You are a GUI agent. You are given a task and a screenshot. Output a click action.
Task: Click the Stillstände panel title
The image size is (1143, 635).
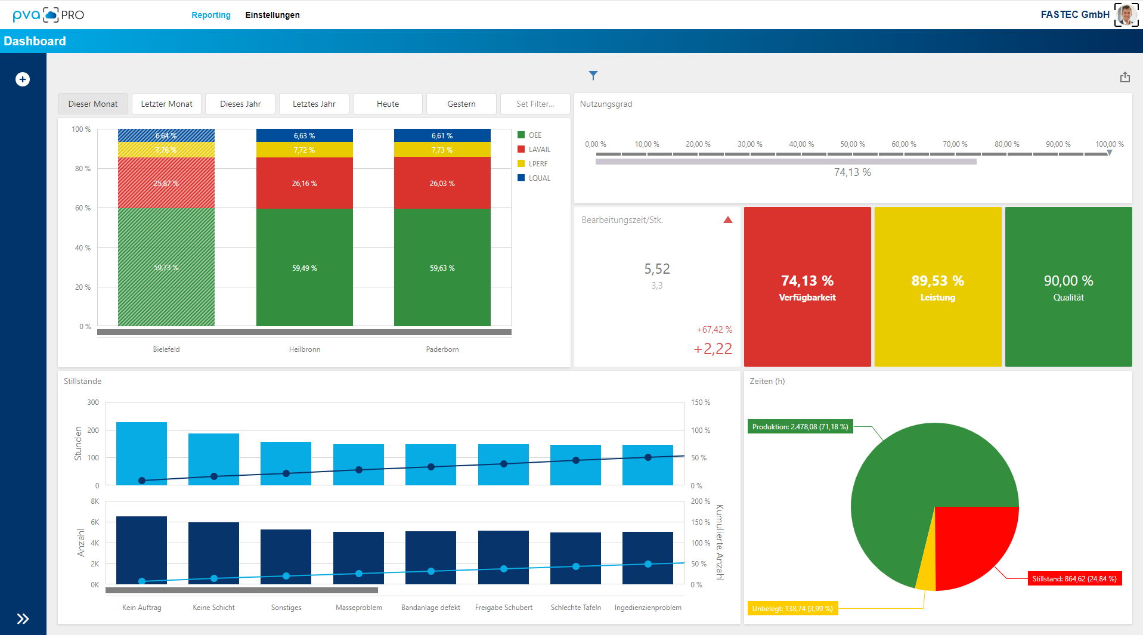pyautogui.click(x=83, y=381)
